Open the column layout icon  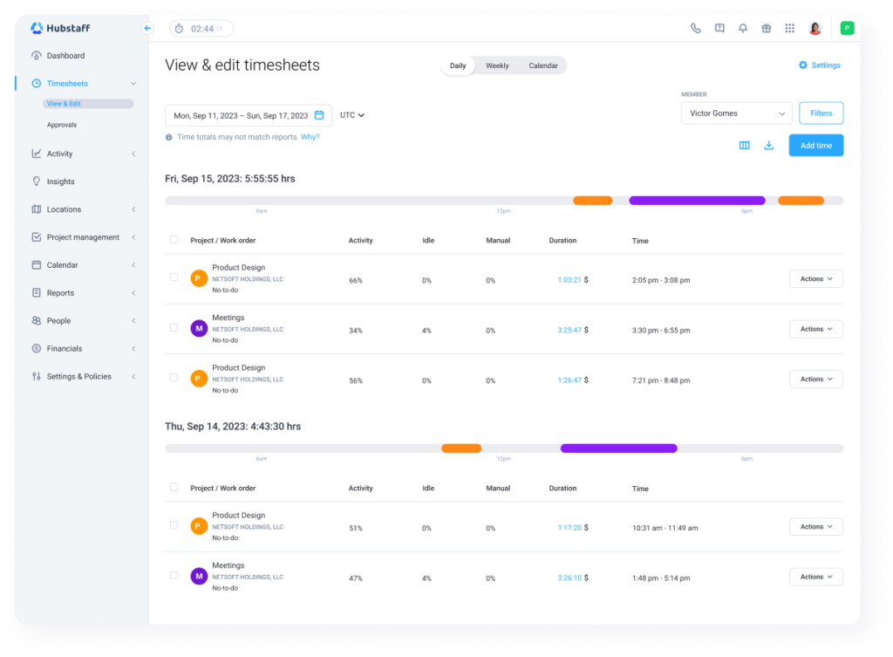pos(745,146)
